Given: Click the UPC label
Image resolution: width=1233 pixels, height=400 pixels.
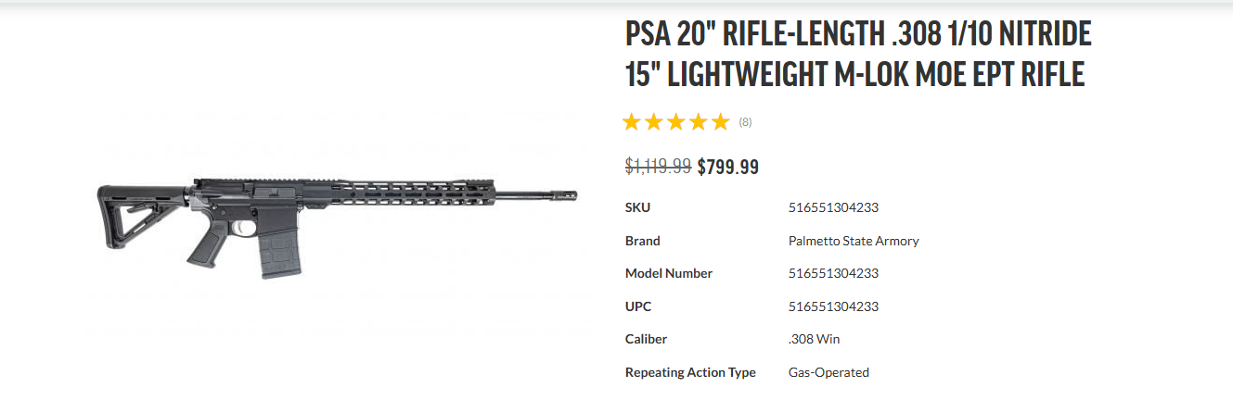Looking at the screenshot, I should 638,306.
